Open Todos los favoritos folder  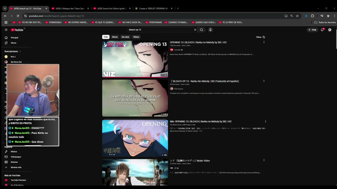[325, 22]
